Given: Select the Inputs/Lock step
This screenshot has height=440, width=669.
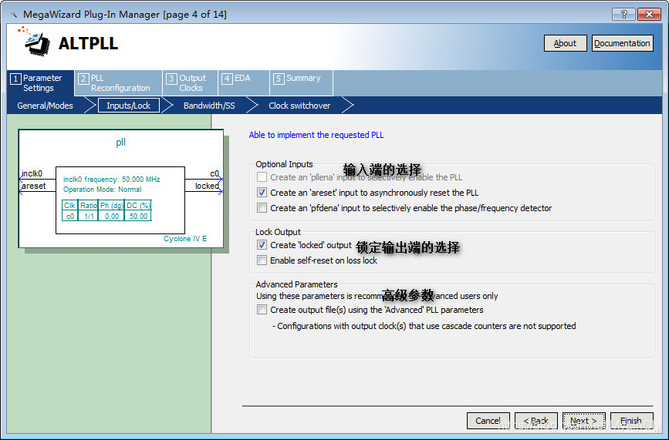Looking at the screenshot, I should (x=128, y=106).
